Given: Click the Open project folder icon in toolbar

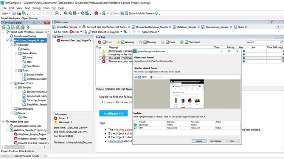Looking at the screenshot, I should click(x=14, y=13).
